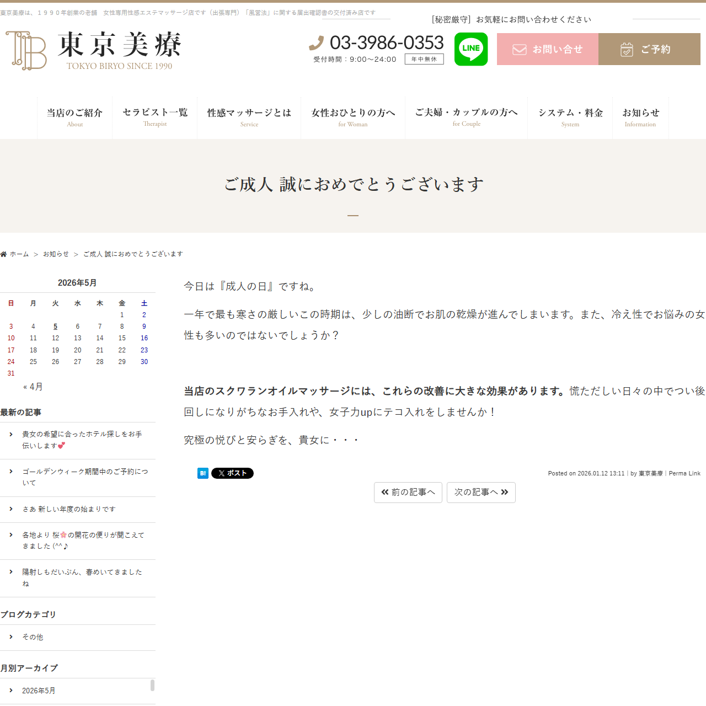Open the お知らせ Information menu

640,117
